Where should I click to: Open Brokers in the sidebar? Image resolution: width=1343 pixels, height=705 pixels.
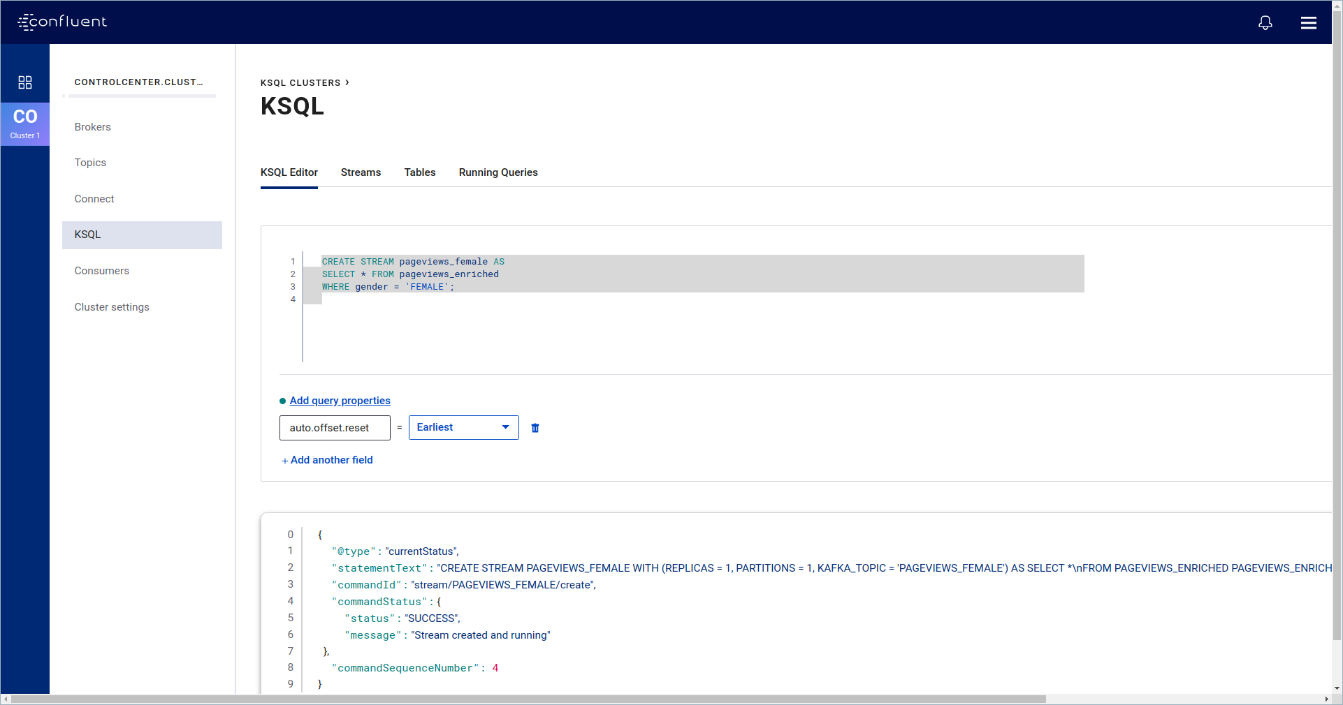tap(93, 127)
